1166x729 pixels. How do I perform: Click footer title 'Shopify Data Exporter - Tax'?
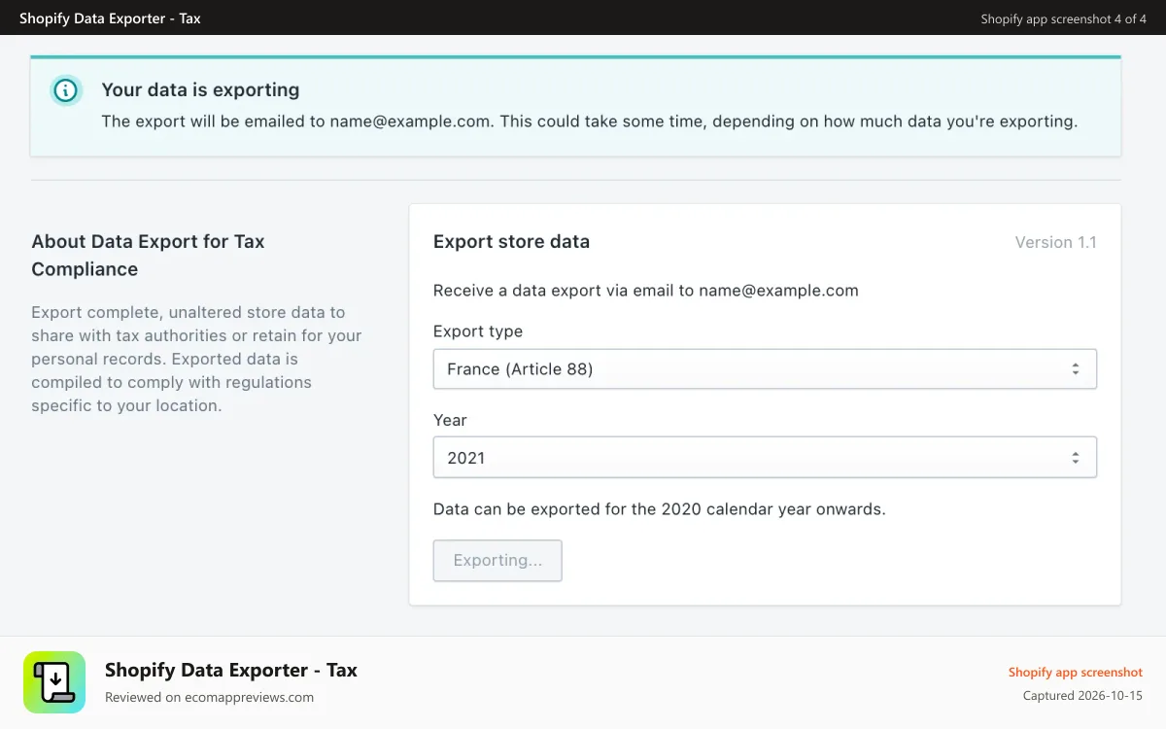[x=231, y=670]
